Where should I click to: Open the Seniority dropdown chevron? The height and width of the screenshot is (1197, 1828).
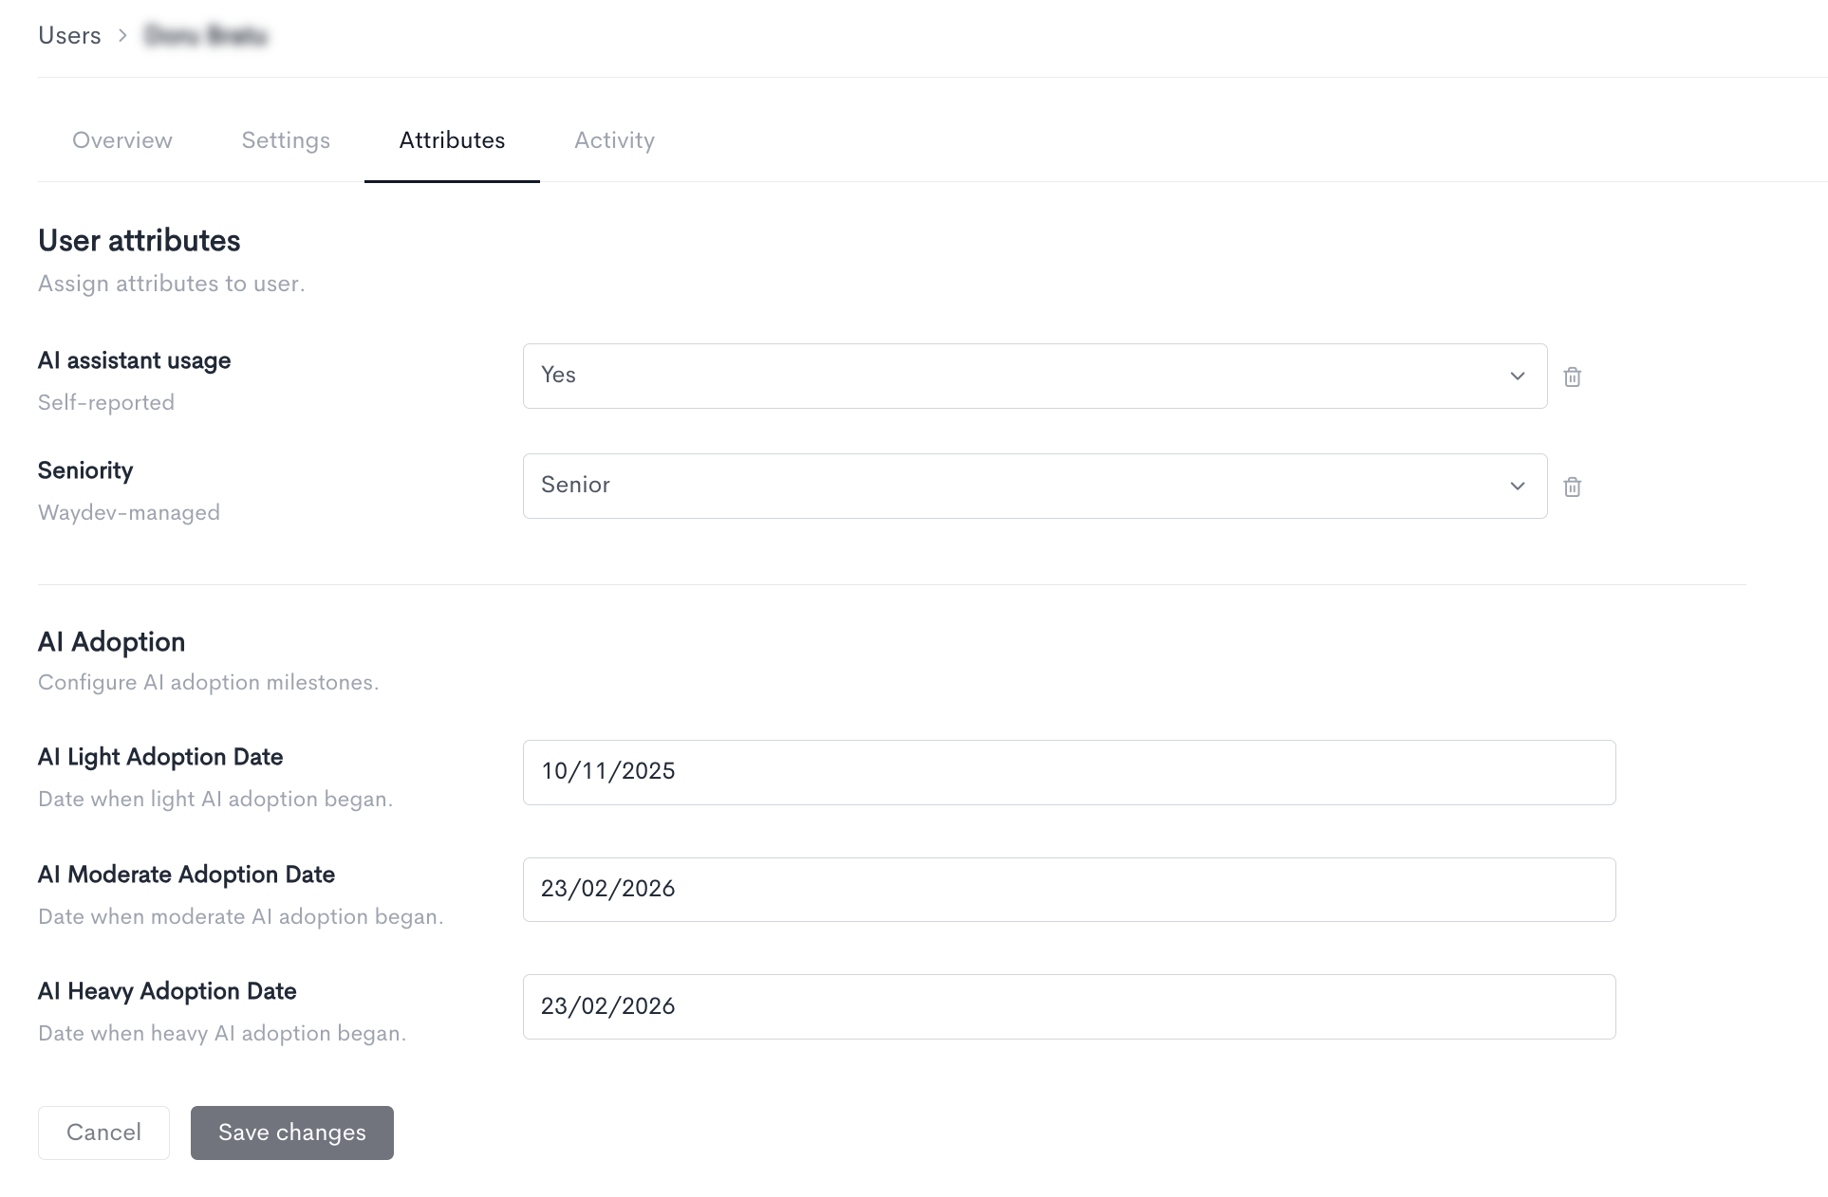click(x=1517, y=487)
